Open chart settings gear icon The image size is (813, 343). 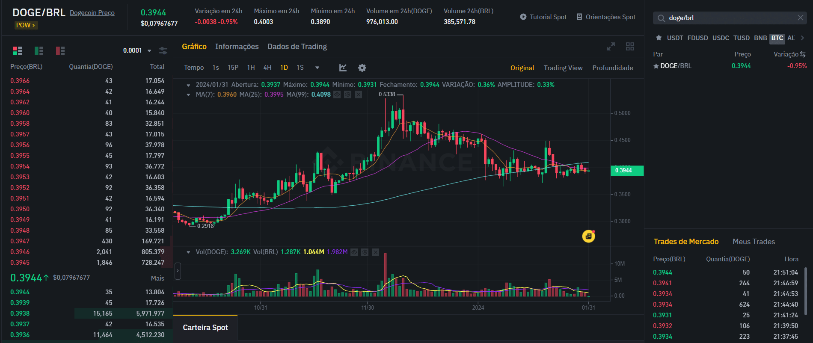362,68
